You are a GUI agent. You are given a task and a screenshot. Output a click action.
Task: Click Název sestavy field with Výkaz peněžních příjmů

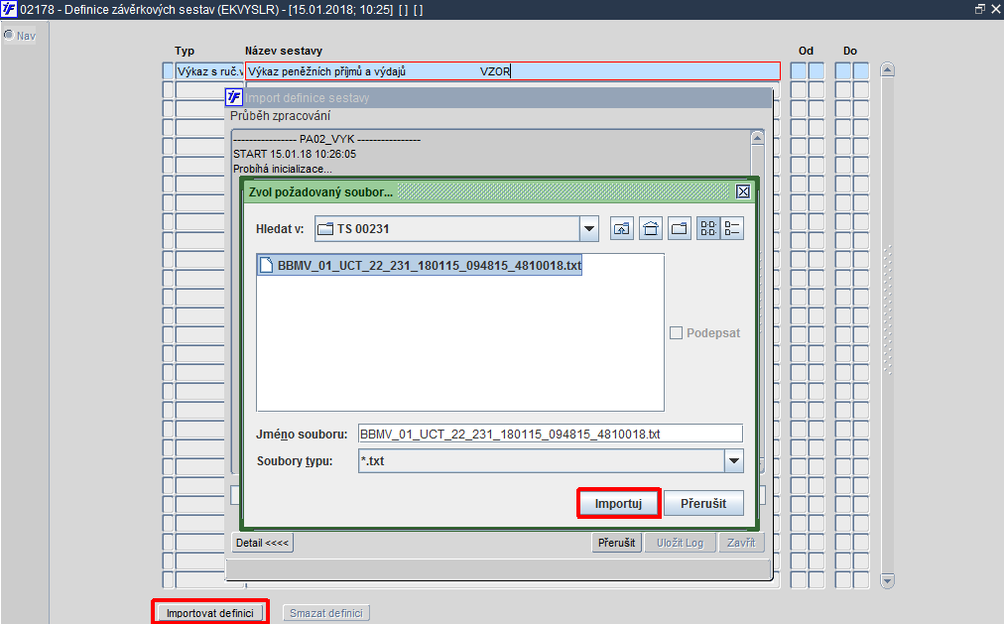pyautogui.click(x=512, y=71)
